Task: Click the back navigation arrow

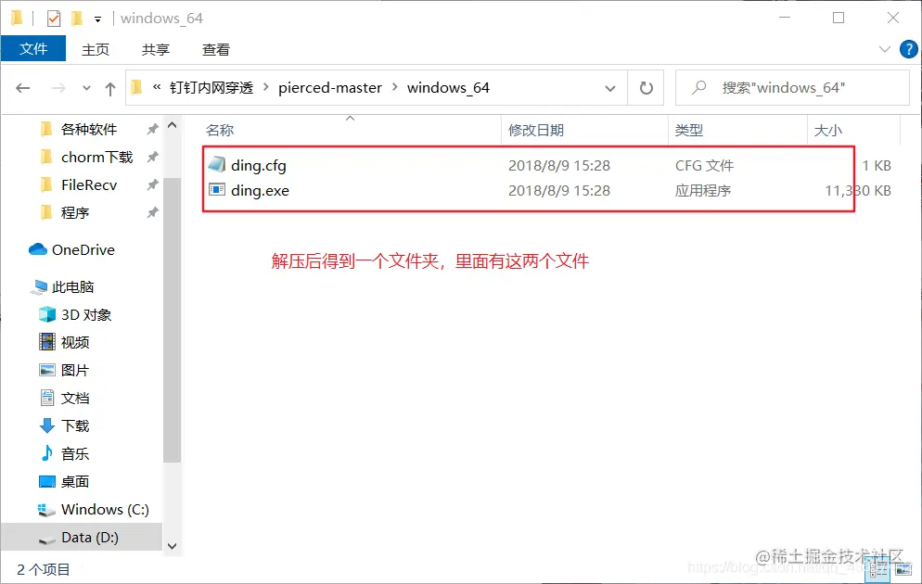Action: pyautogui.click(x=22, y=87)
